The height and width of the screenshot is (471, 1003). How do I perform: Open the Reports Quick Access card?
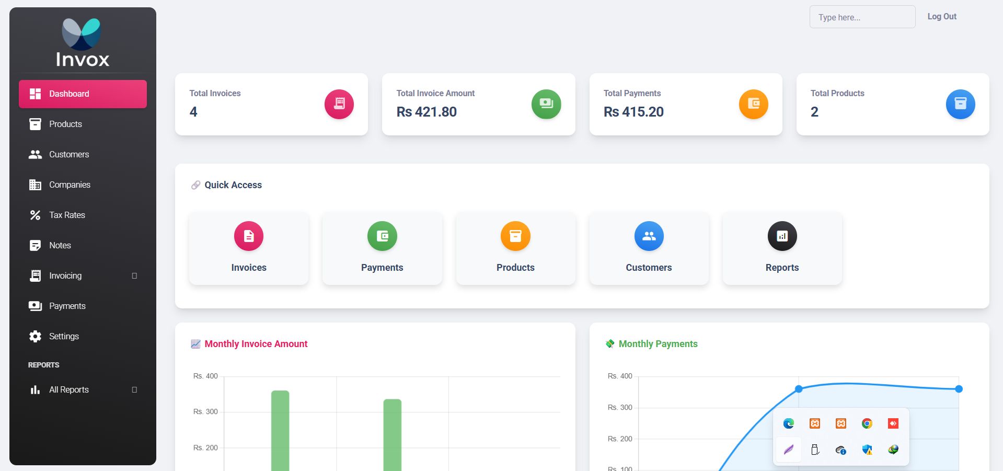pyautogui.click(x=782, y=248)
